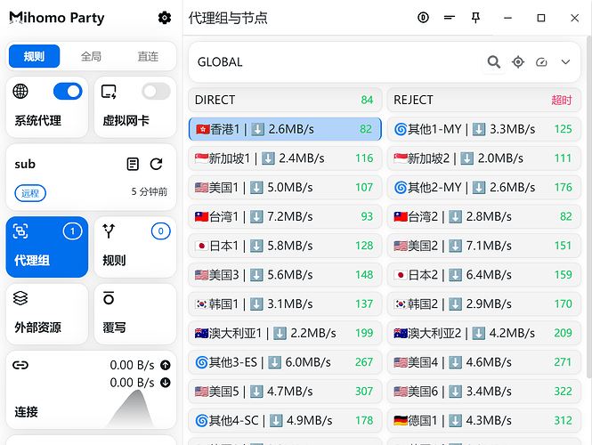Click the download speed arrow icon
This screenshot has height=445, width=592.
(x=166, y=383)
